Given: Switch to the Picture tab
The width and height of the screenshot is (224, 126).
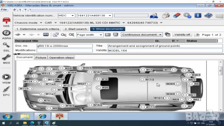Looking at the screenshot, I should [x=41, y=57].
